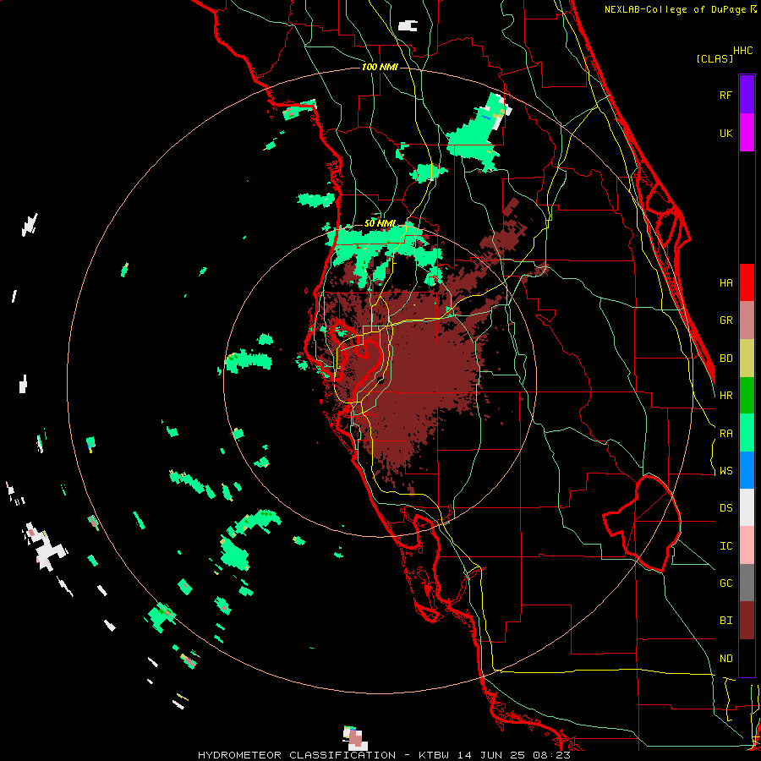Click the light green RA swatch

tap(747, 432)
